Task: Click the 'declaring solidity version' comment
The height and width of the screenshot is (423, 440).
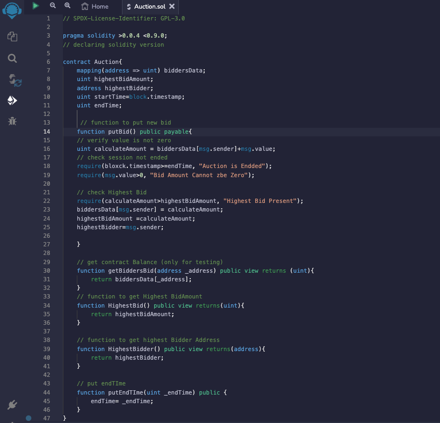Action: pyautogui.click(x=113, y=45)
